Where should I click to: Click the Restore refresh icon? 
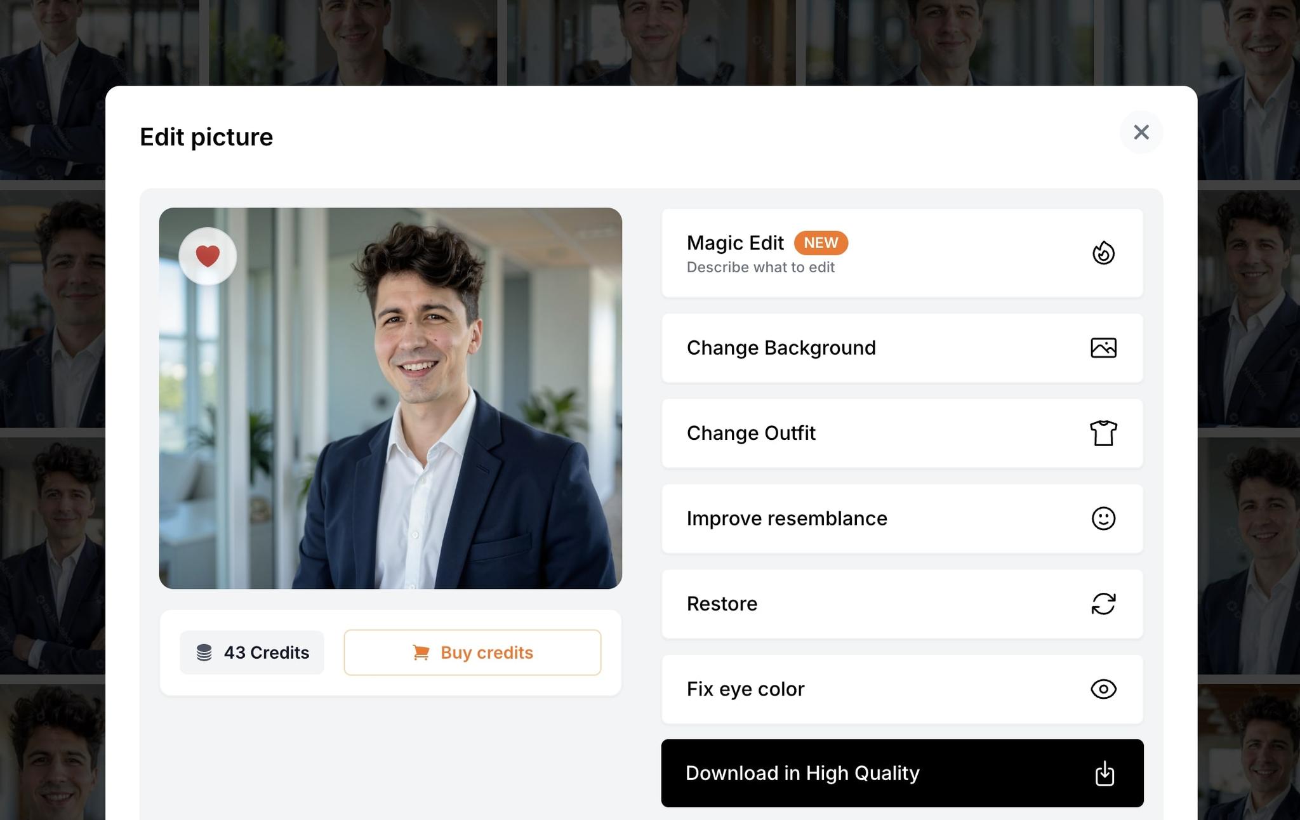tap(1104, 604)
